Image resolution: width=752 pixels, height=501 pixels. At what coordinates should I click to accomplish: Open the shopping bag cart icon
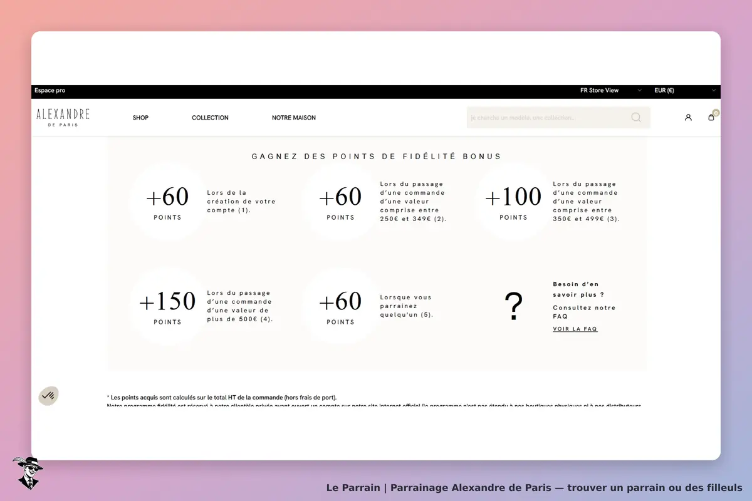click(711, 117)
